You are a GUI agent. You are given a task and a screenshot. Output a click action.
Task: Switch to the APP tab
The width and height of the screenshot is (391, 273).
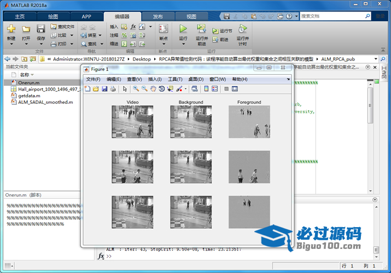[86, 17]
